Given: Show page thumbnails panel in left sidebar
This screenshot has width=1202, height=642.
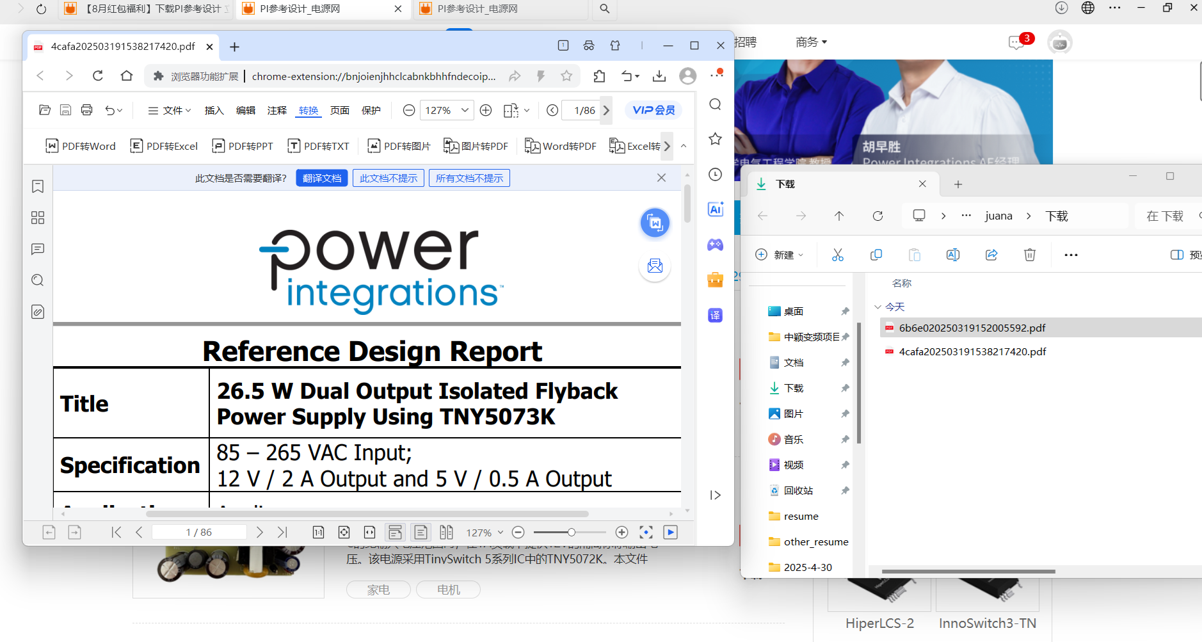Looking at the screenshot, I should tap(38, 218).
